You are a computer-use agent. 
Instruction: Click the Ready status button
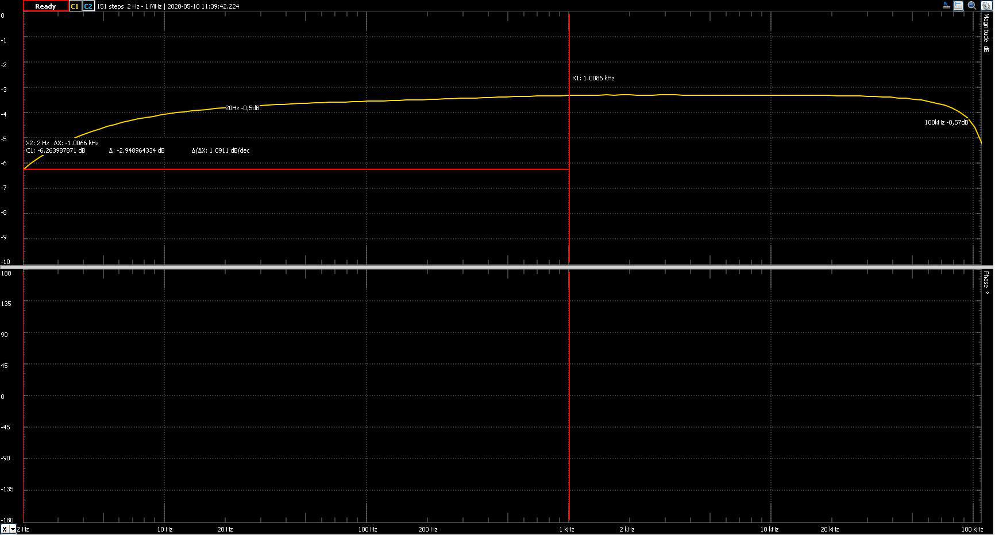pos(45,6)
